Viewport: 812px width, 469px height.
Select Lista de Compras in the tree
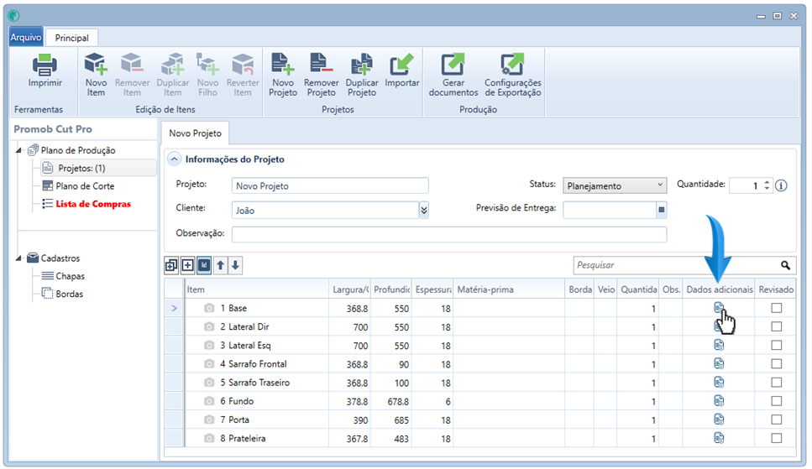(x=93, y=204)
